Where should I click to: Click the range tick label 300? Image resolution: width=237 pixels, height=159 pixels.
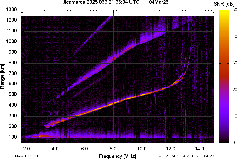[x=13, y=115]
